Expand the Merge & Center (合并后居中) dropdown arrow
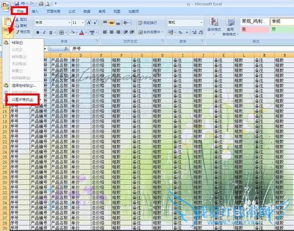The width and height of the screenshot is (294, 231). [162, 32]
